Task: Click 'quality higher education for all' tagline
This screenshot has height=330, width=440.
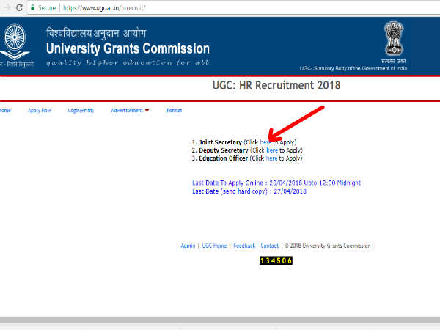Action: pos(128,62)
